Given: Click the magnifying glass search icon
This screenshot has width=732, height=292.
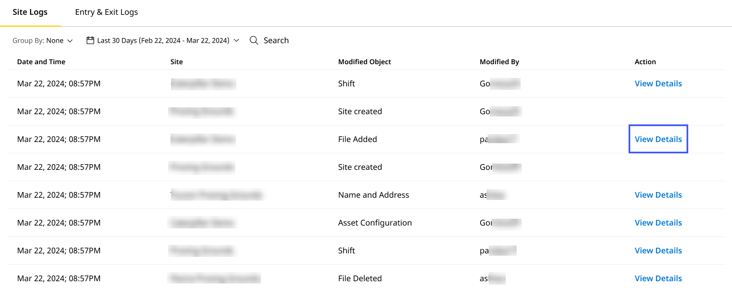Looking at the screenshot, I should pyautogui.click(x=254, y=40).
